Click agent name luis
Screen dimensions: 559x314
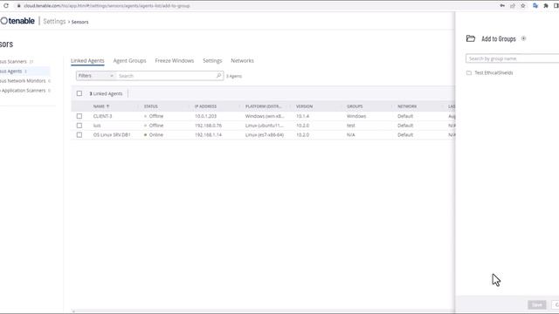point(97,126)
